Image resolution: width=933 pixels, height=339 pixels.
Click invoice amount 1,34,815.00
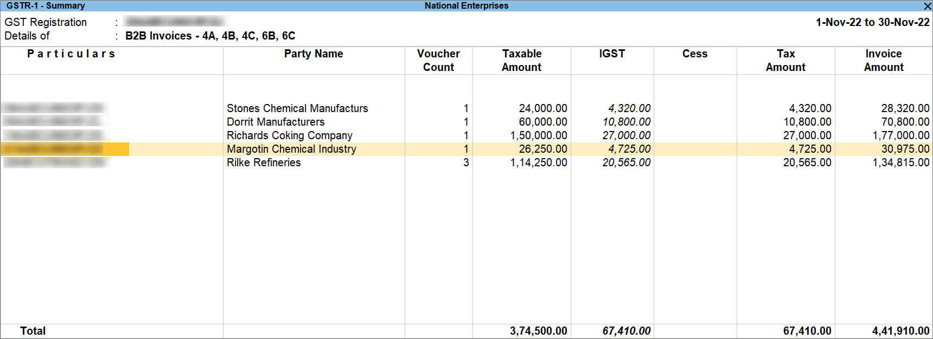(x=901, y=162)
